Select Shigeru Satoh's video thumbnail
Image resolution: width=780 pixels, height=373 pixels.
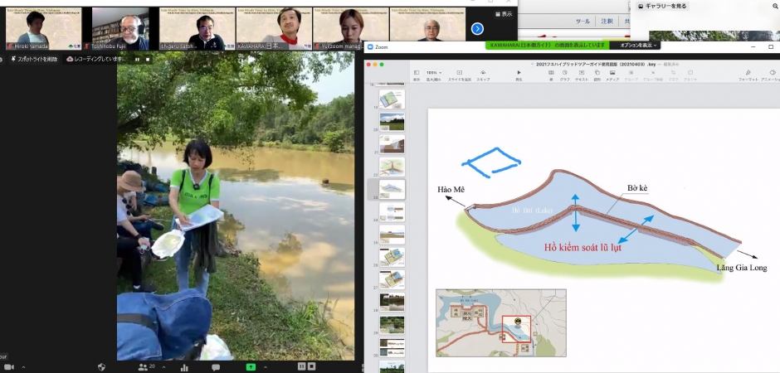coord(197,29)
